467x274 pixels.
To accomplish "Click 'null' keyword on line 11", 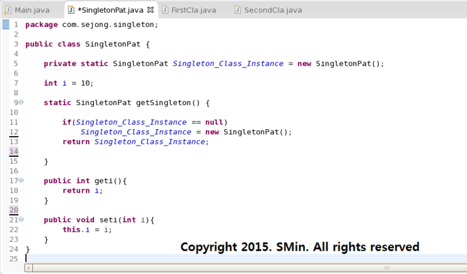I will [214, 122].
